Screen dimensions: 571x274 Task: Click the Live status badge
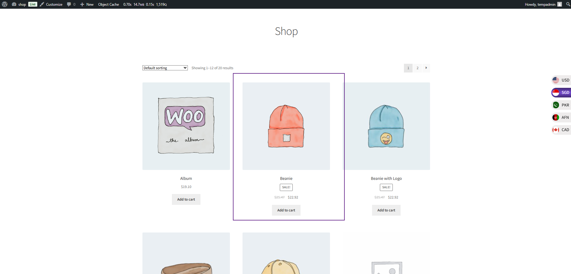pos(33,4)
